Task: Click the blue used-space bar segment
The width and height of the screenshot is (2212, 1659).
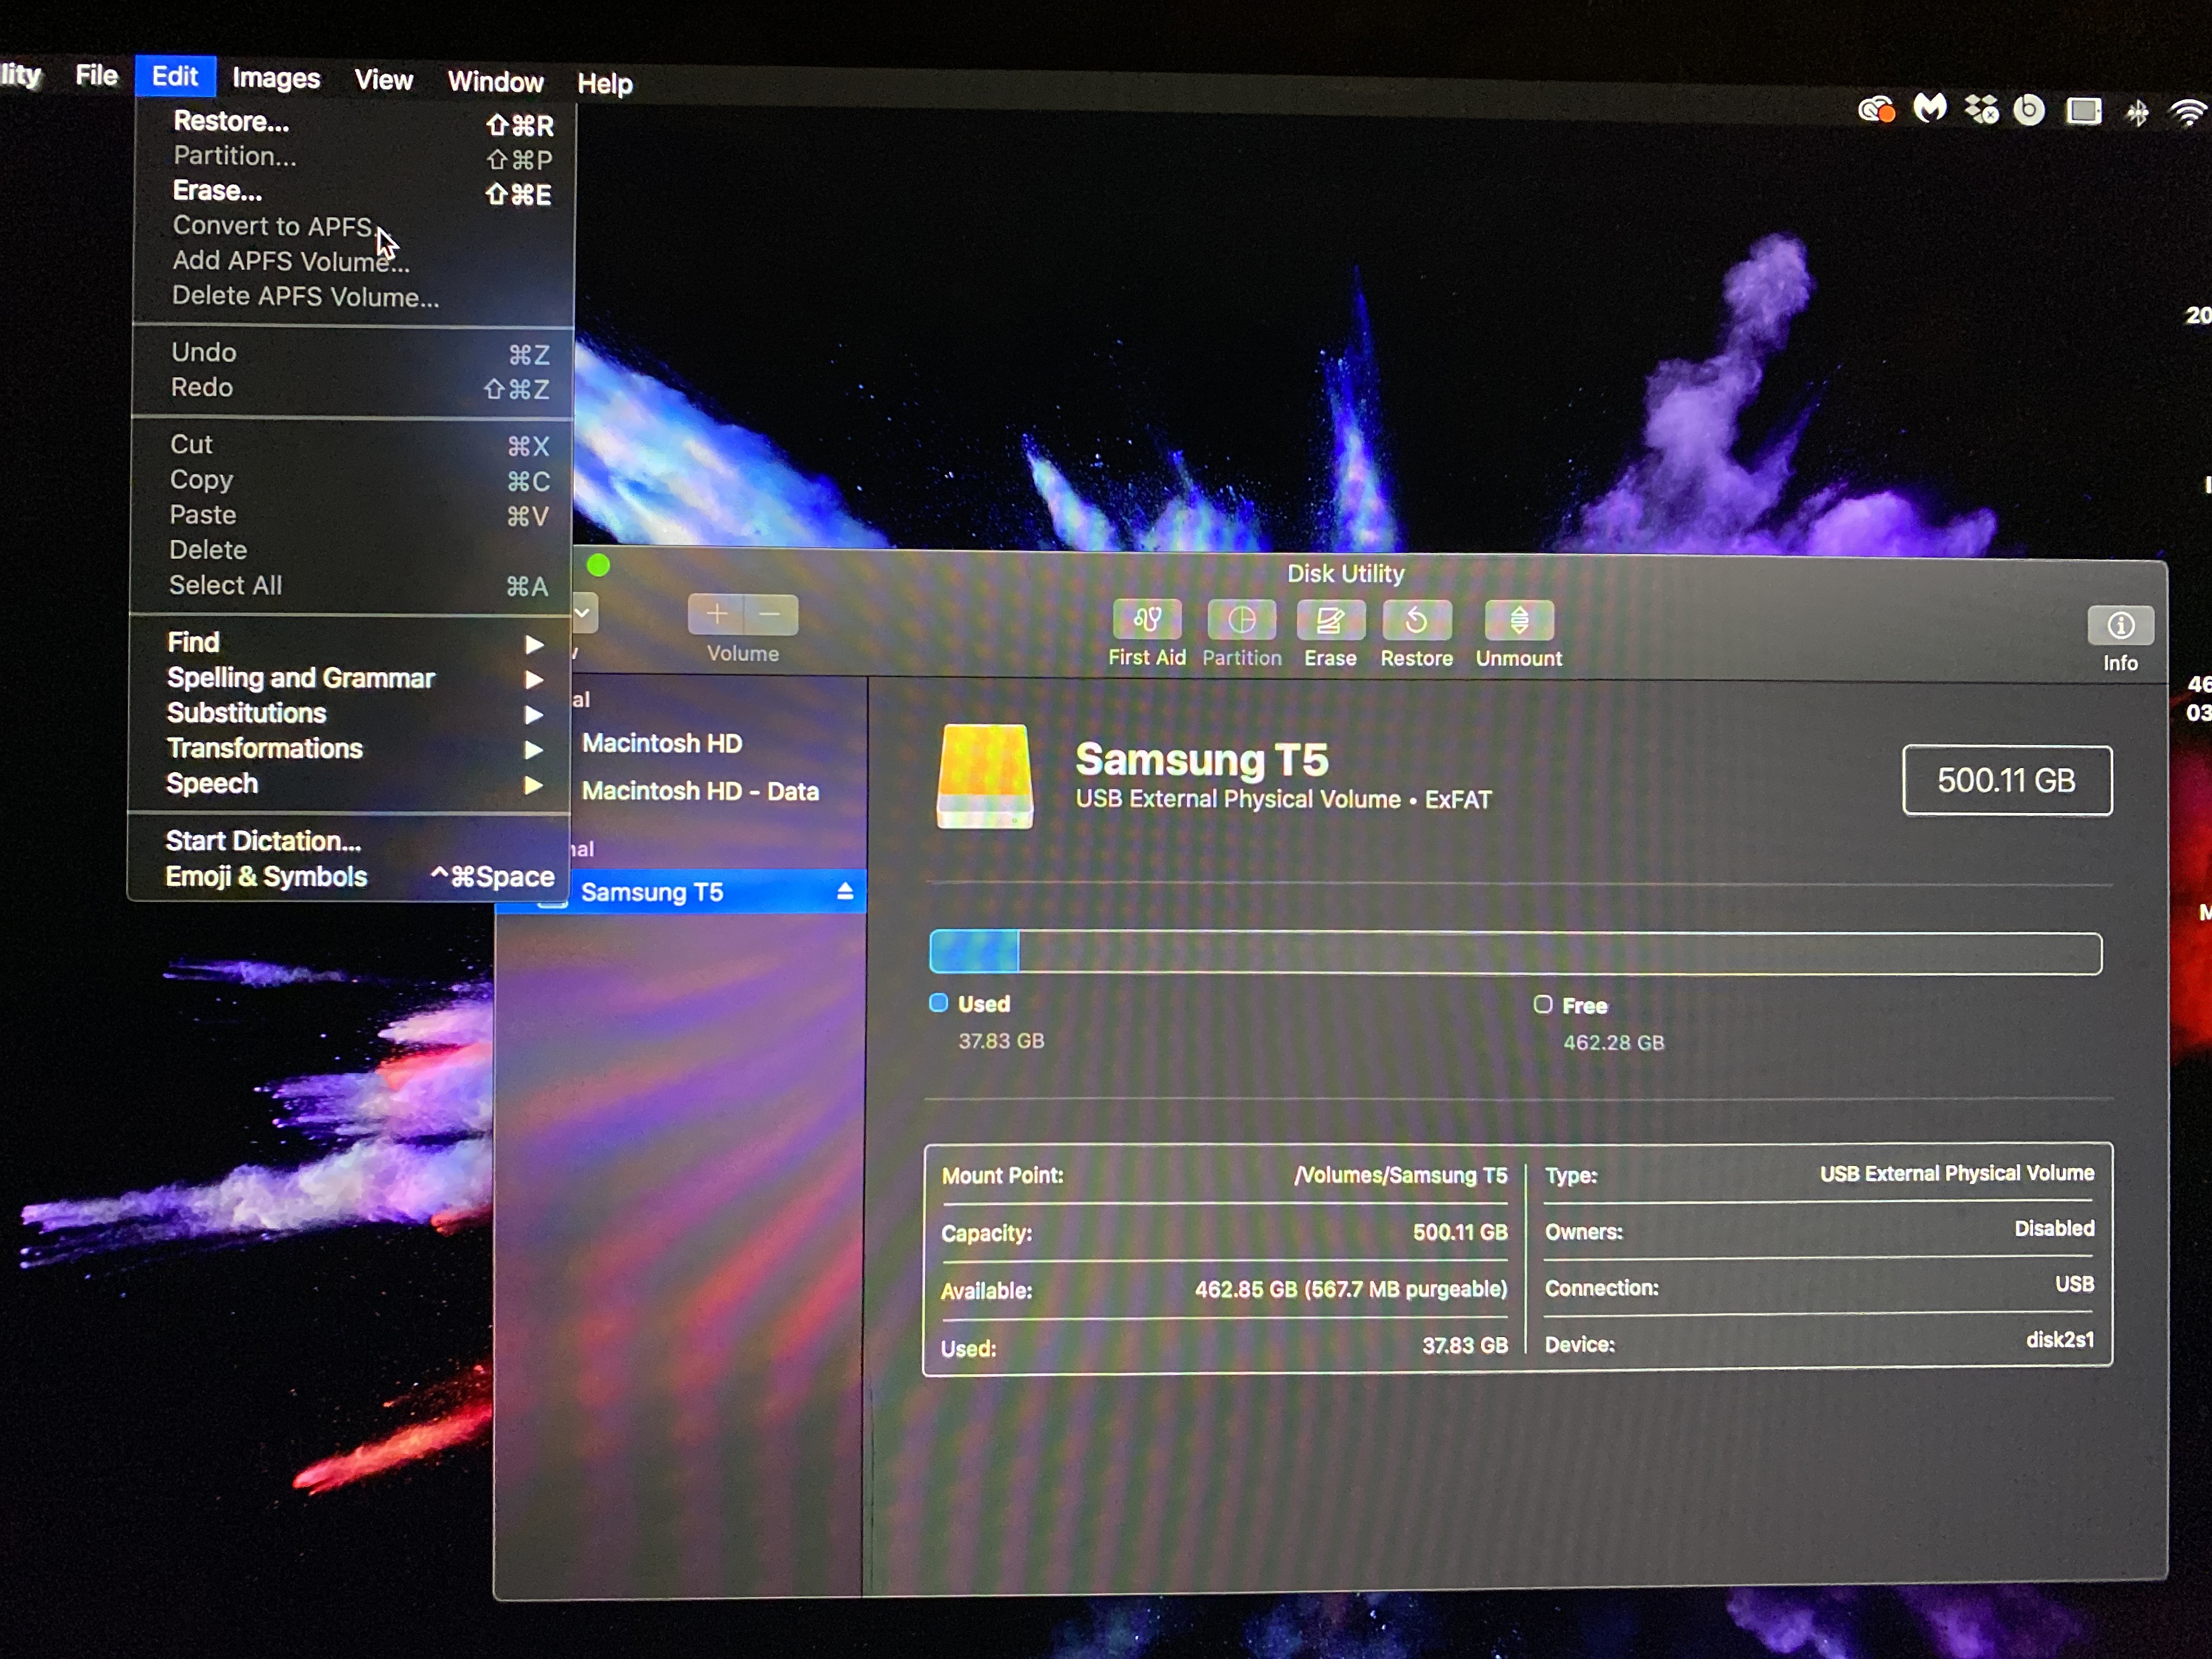Action: tap(974, 951)
